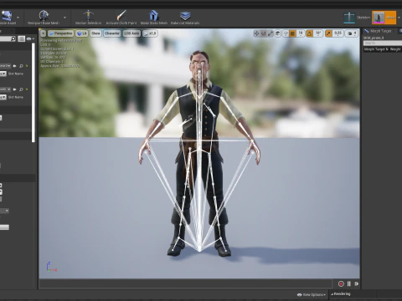Click the SKM_pirate mesh name label
The width and height of the screenshot is (402, 301).
tap(374, 38)
